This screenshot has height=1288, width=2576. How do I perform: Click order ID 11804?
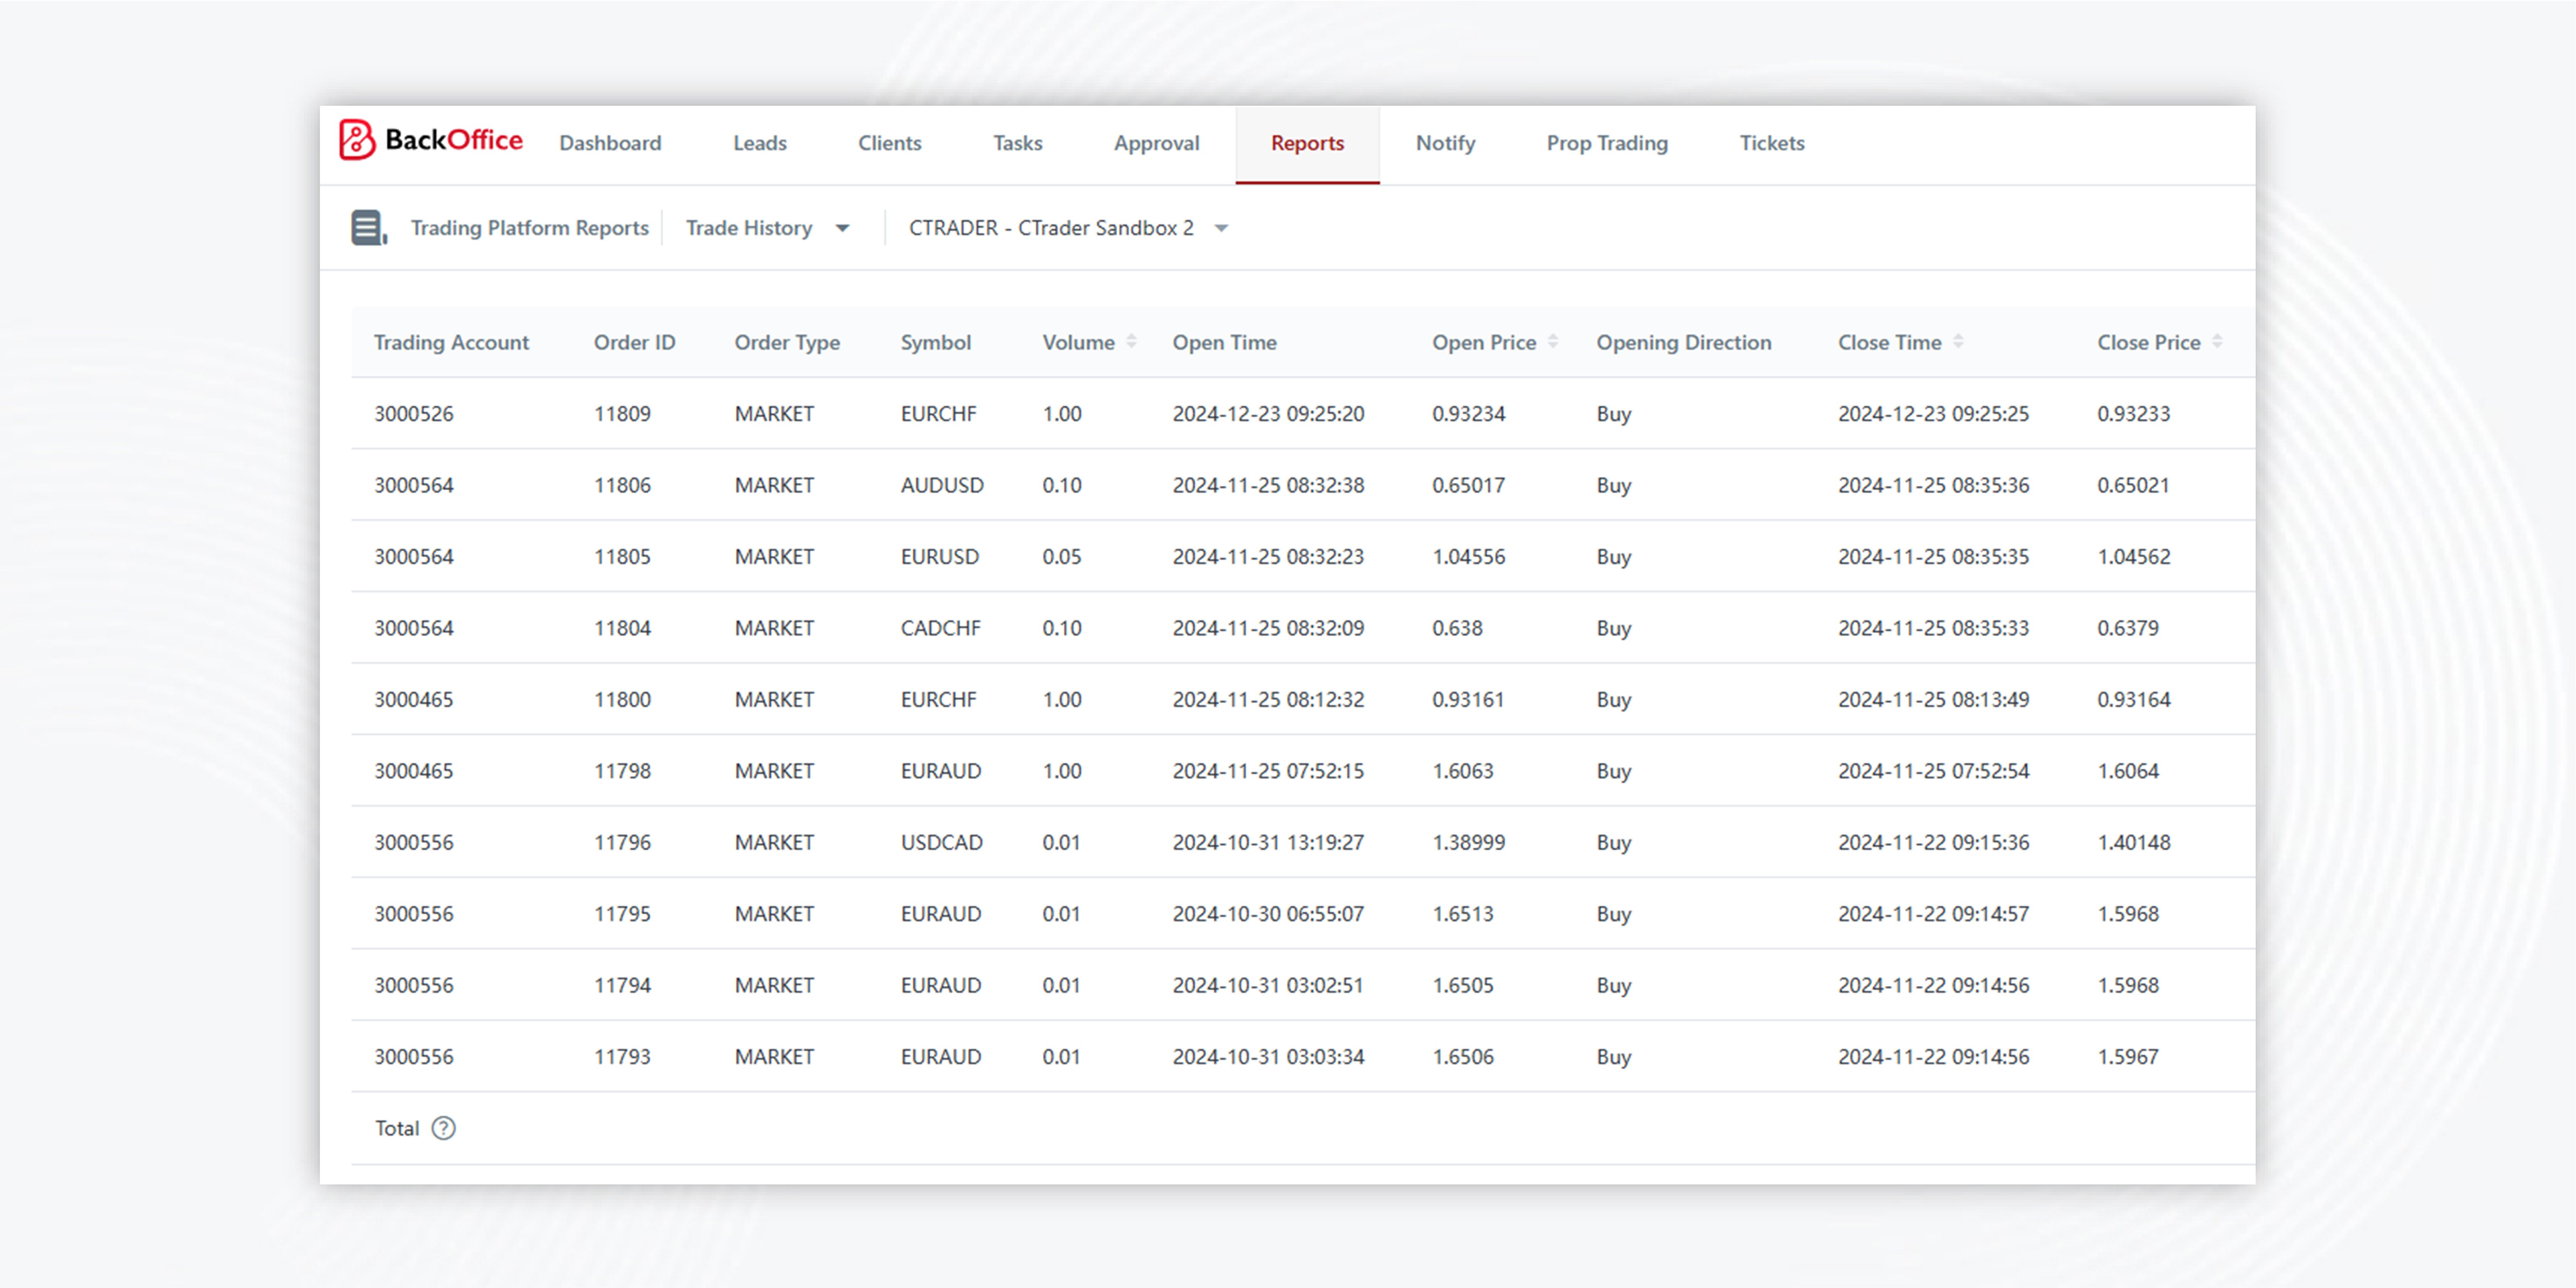pos(622,628)
